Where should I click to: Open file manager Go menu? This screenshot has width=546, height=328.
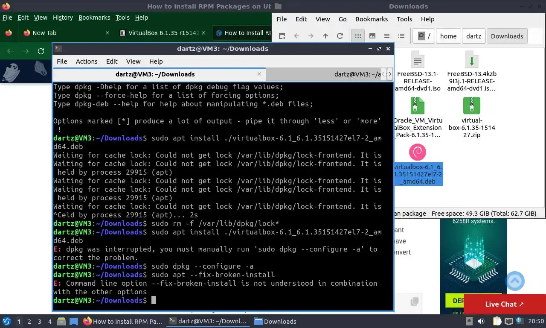pyautogui.click(x=343, y=19)
